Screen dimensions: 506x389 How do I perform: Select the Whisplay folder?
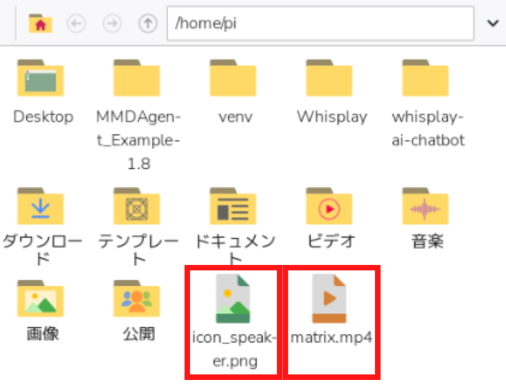(330, 80)
